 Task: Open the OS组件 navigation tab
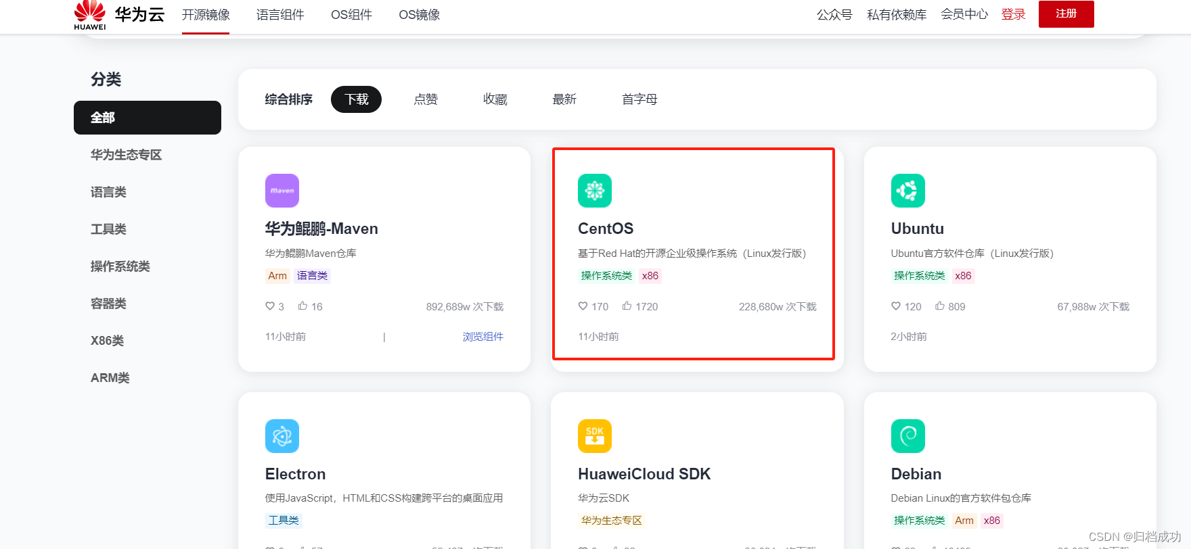click(351, 15)
